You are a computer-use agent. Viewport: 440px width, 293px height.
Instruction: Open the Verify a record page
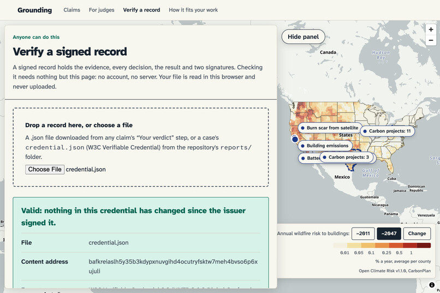pyautogui.click(x=141, y=10)
